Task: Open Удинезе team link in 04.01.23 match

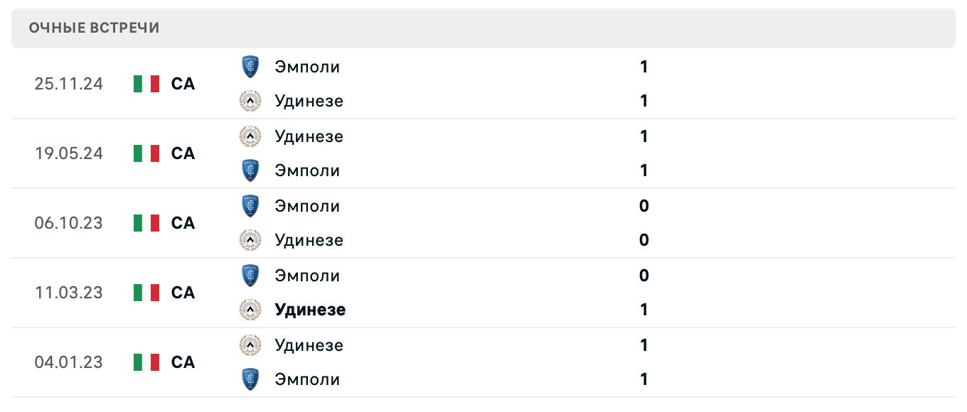Action: pyautogui.click(x=309, y=345)
